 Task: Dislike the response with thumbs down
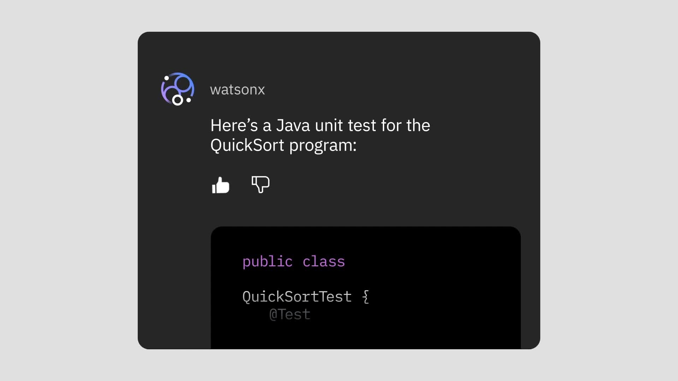[x=261, y=184]
